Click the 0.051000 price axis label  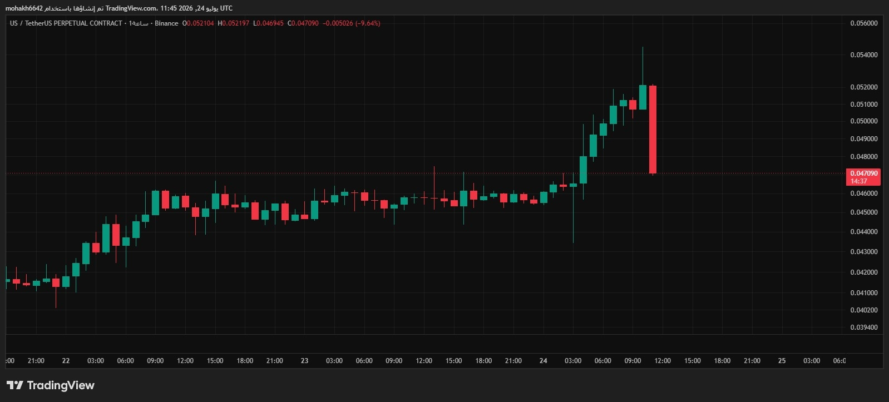(864, 105)
